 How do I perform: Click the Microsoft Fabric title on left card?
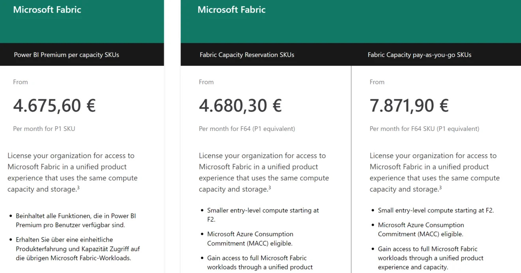tap(47, 10)
